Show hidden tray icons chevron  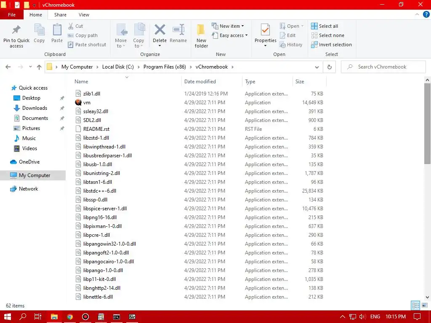click(343, 317)
